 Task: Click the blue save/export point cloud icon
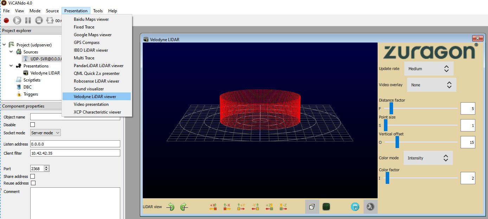pos(355,207)
